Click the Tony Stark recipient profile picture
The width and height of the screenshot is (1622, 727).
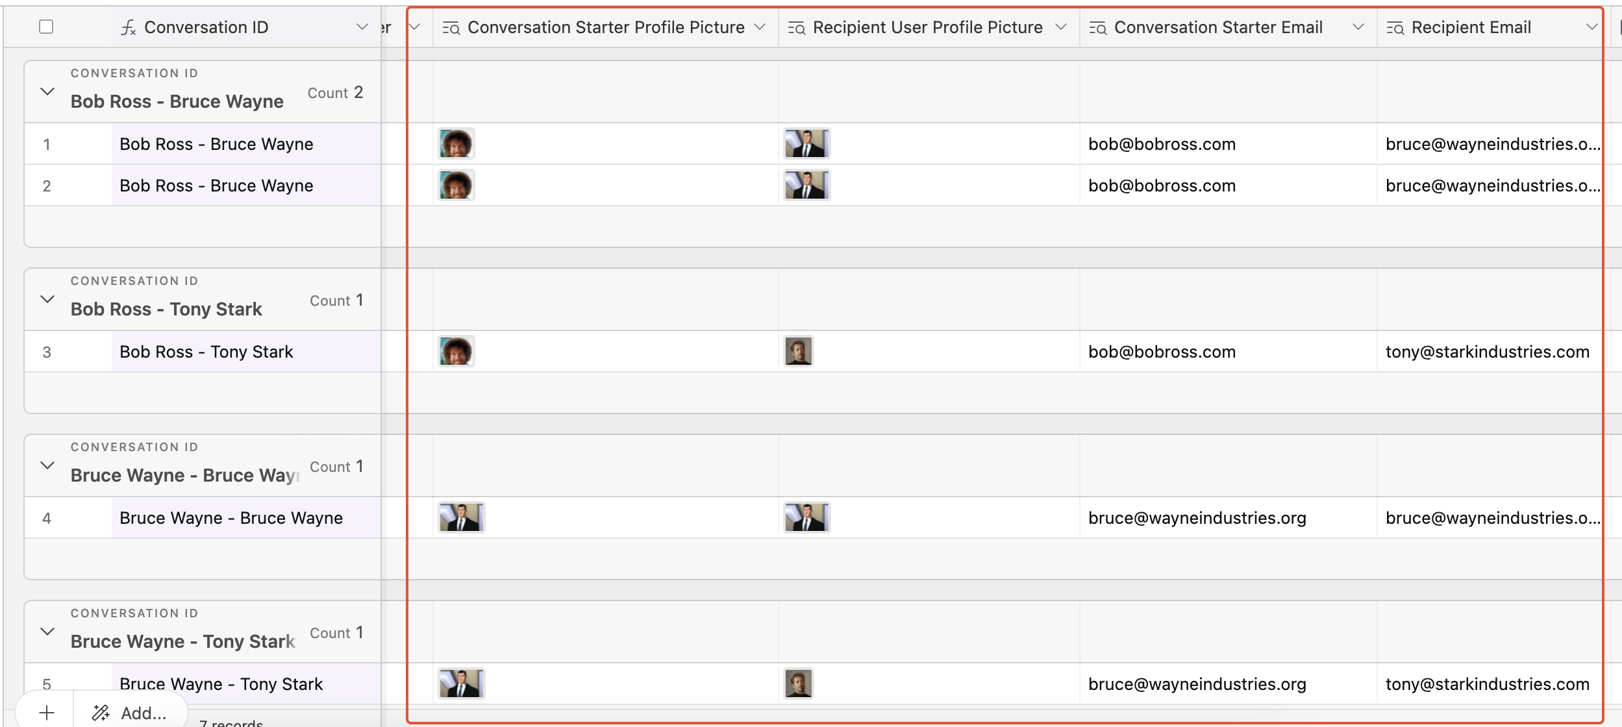(800, 351)
